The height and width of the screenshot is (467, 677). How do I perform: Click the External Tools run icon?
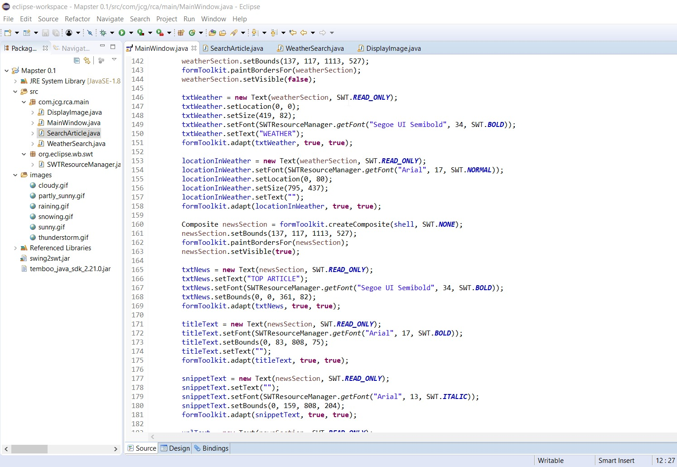(x=160, y=33)
